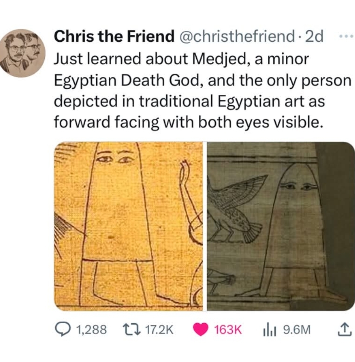Click the 163K likes count
Viewport: 355px width, 362px height.
tap(227, 330)
